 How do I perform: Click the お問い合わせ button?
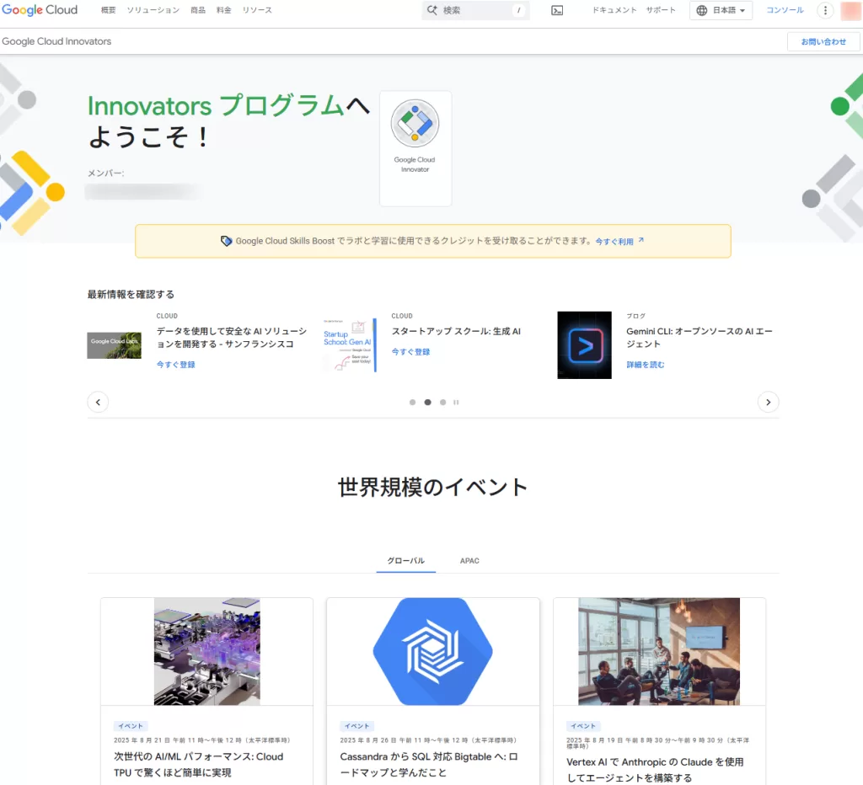[823, 41]
